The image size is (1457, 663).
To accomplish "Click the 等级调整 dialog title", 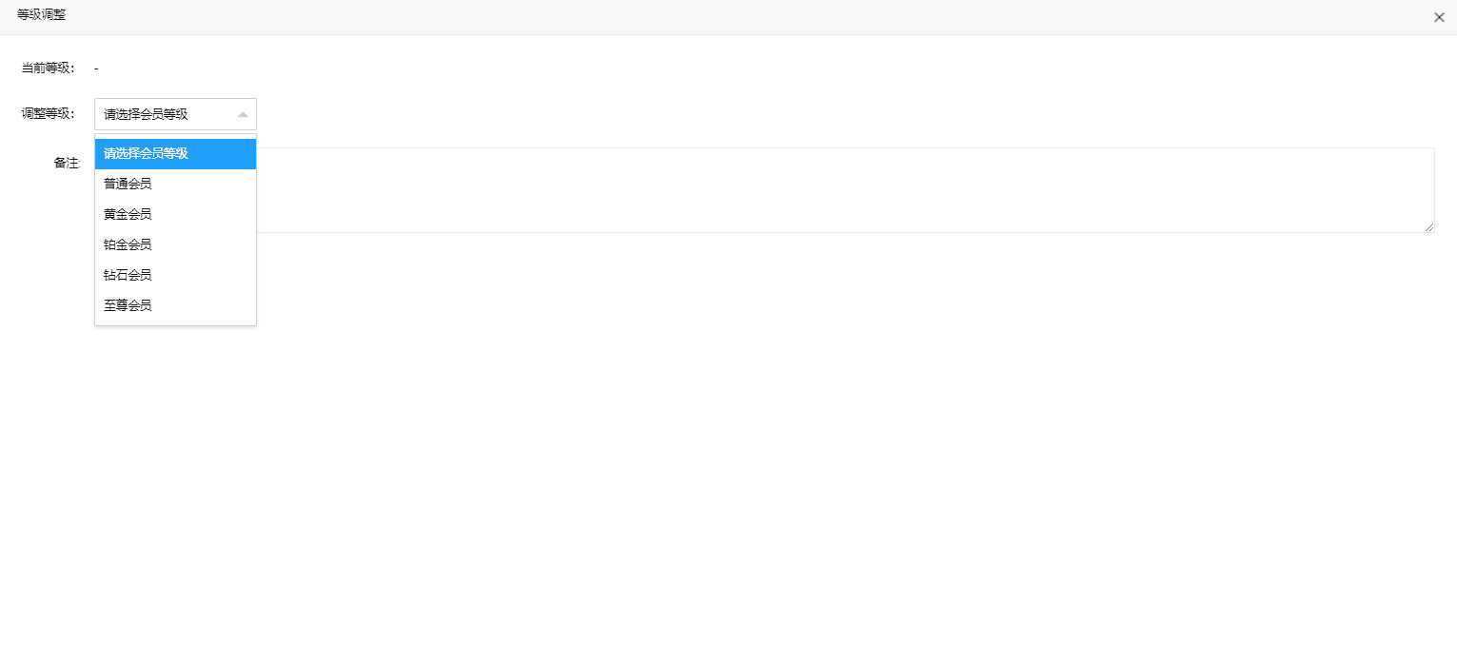I will point(42,15).
